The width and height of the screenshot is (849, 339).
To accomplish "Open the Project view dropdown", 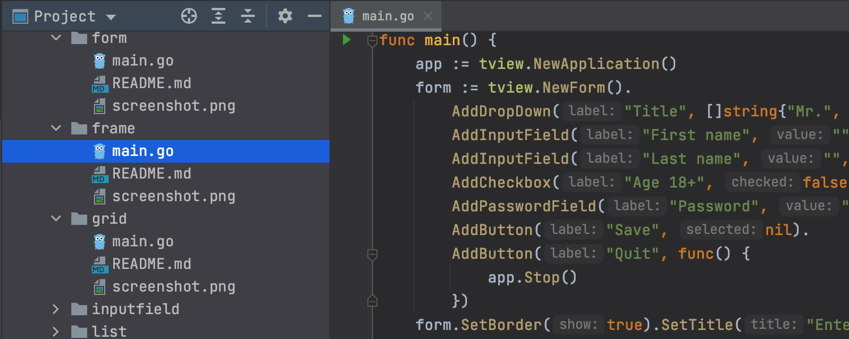I will pyautogui.click(x=111, y=17).
